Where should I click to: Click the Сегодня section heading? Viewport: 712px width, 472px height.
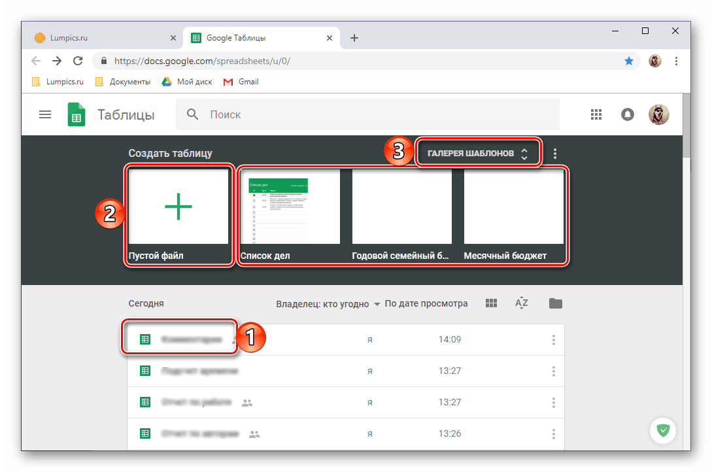click(146, 303)
